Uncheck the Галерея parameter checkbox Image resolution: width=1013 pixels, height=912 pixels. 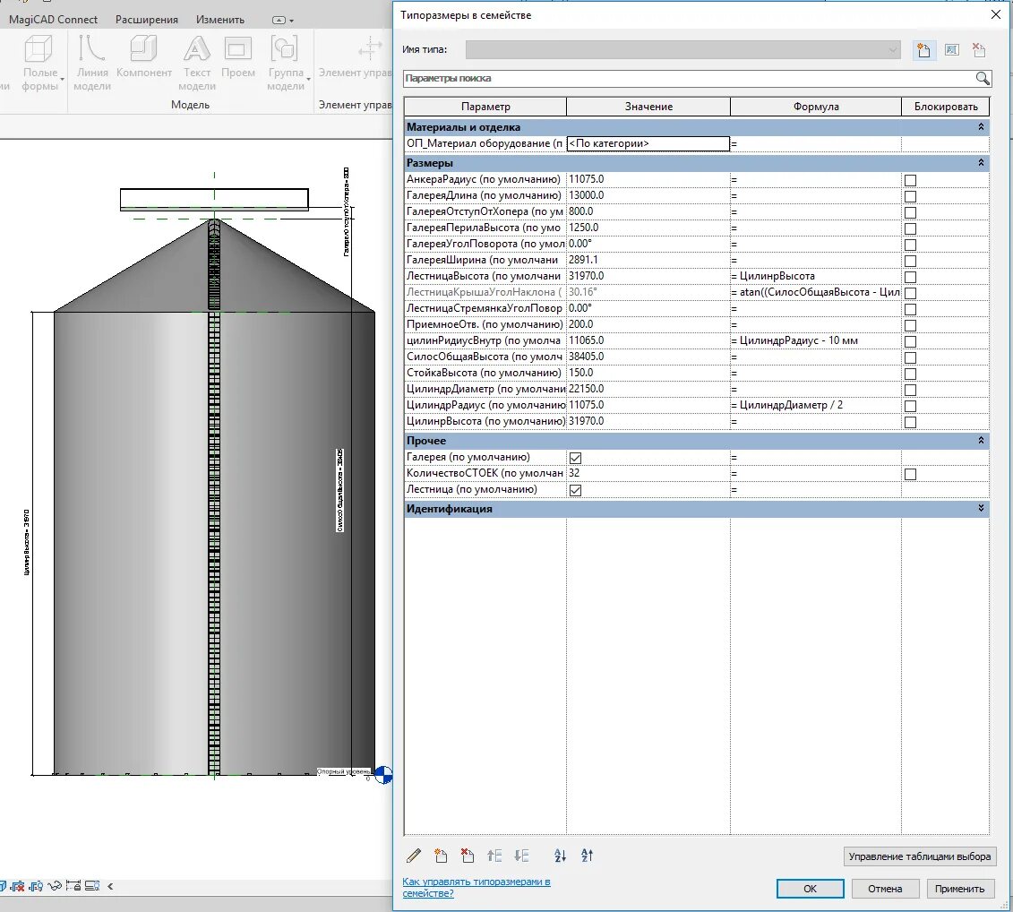click(575, 459)
